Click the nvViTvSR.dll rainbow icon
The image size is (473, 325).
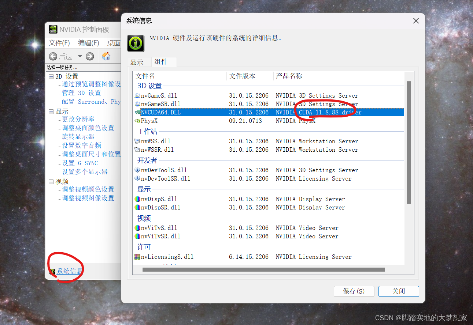point(137,236)
